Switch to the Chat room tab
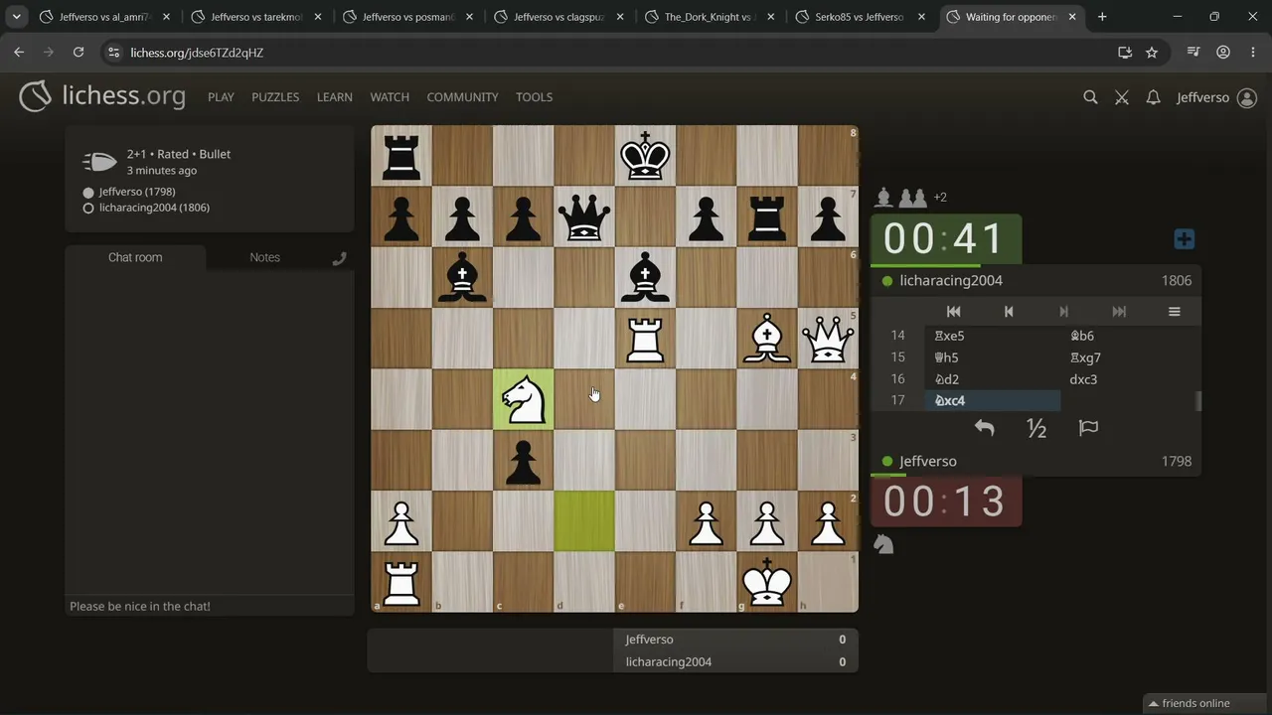Viewport: 1272px width, 715px height. pyautogui.click(x=135, y=257)
